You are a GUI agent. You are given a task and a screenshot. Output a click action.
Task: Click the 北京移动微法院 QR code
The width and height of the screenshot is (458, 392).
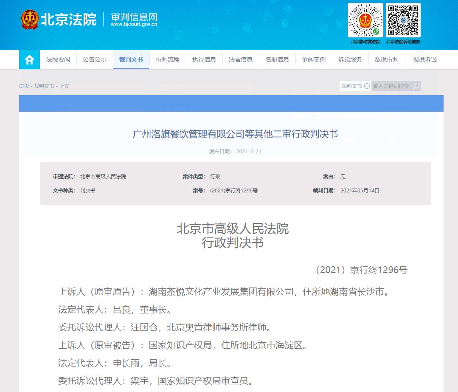point(365,20)
